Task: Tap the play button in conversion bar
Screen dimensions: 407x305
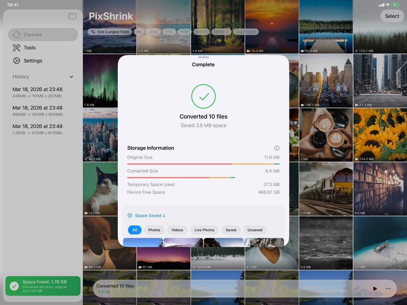Action: pos(375,288)
